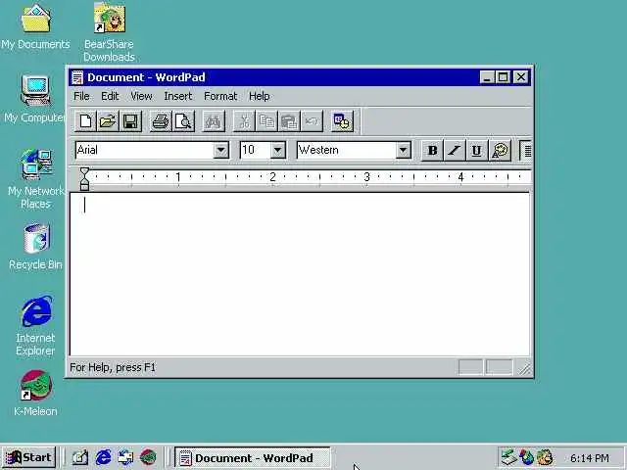This screenshot has width=627, height=470.
Task: Click into the Arial font name field
Action: pyautogui.click(x=144, y=151)
